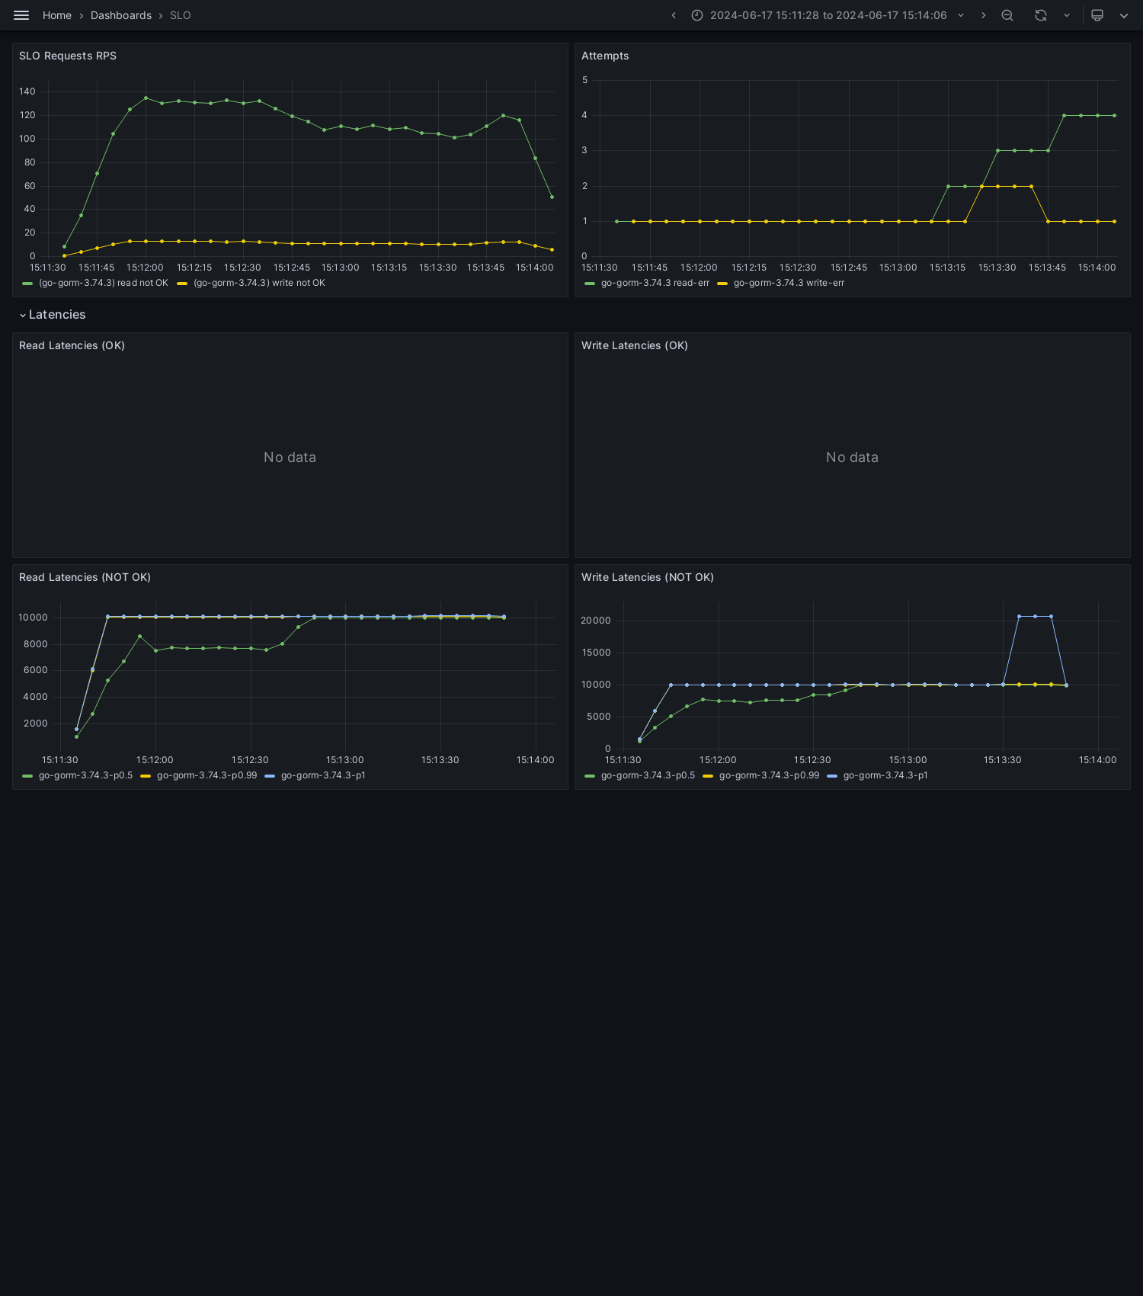
Task: Go to Home breadcrumb
Action: [57, 15]
